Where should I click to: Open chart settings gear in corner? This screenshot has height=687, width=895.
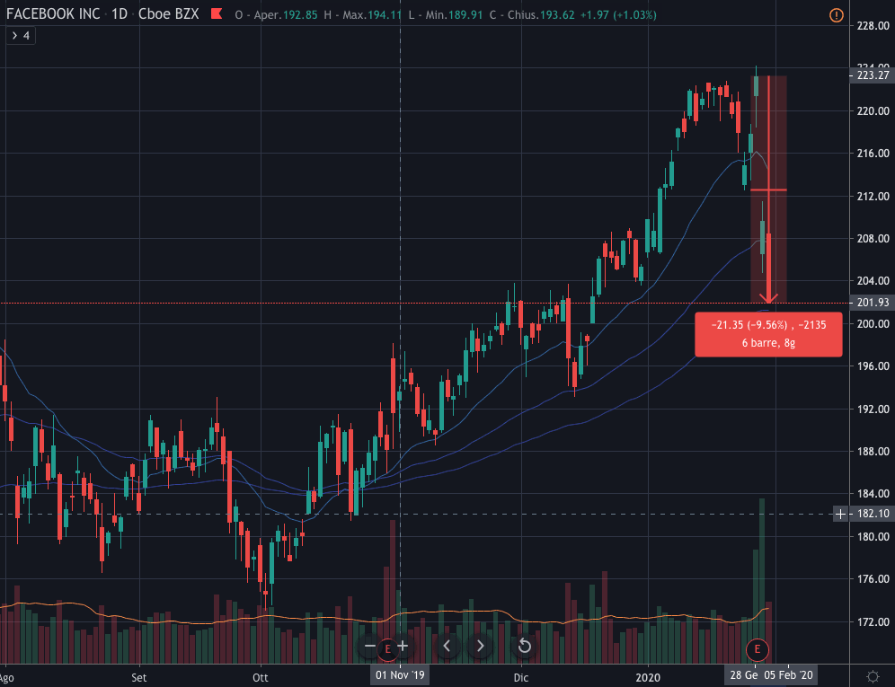click(x=872, y=675)
